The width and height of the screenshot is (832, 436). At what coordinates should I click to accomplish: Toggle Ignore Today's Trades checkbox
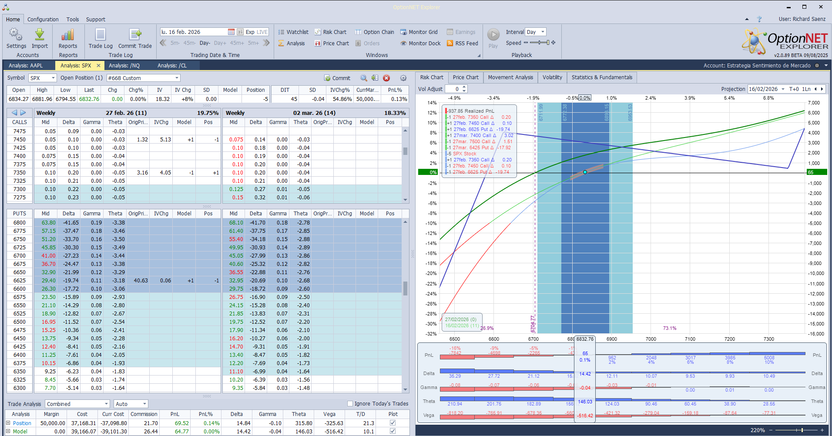tap(350, 403)
